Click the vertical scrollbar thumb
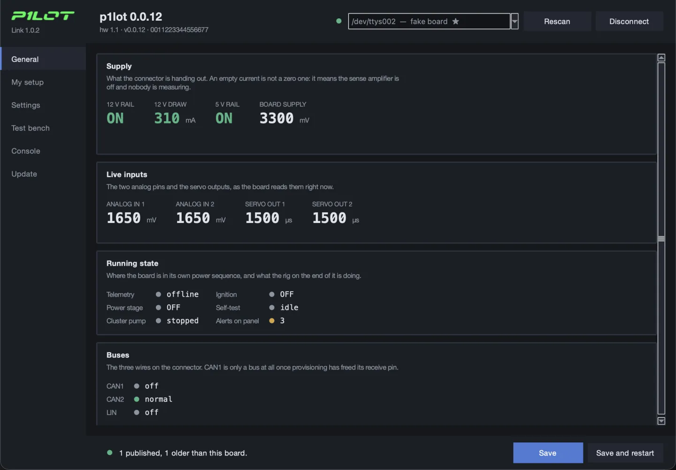 click(661, 239)
